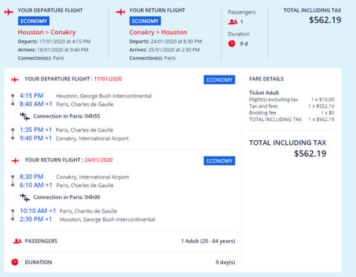Click the '1 x $10.00' flight amount

pos(323,100)
